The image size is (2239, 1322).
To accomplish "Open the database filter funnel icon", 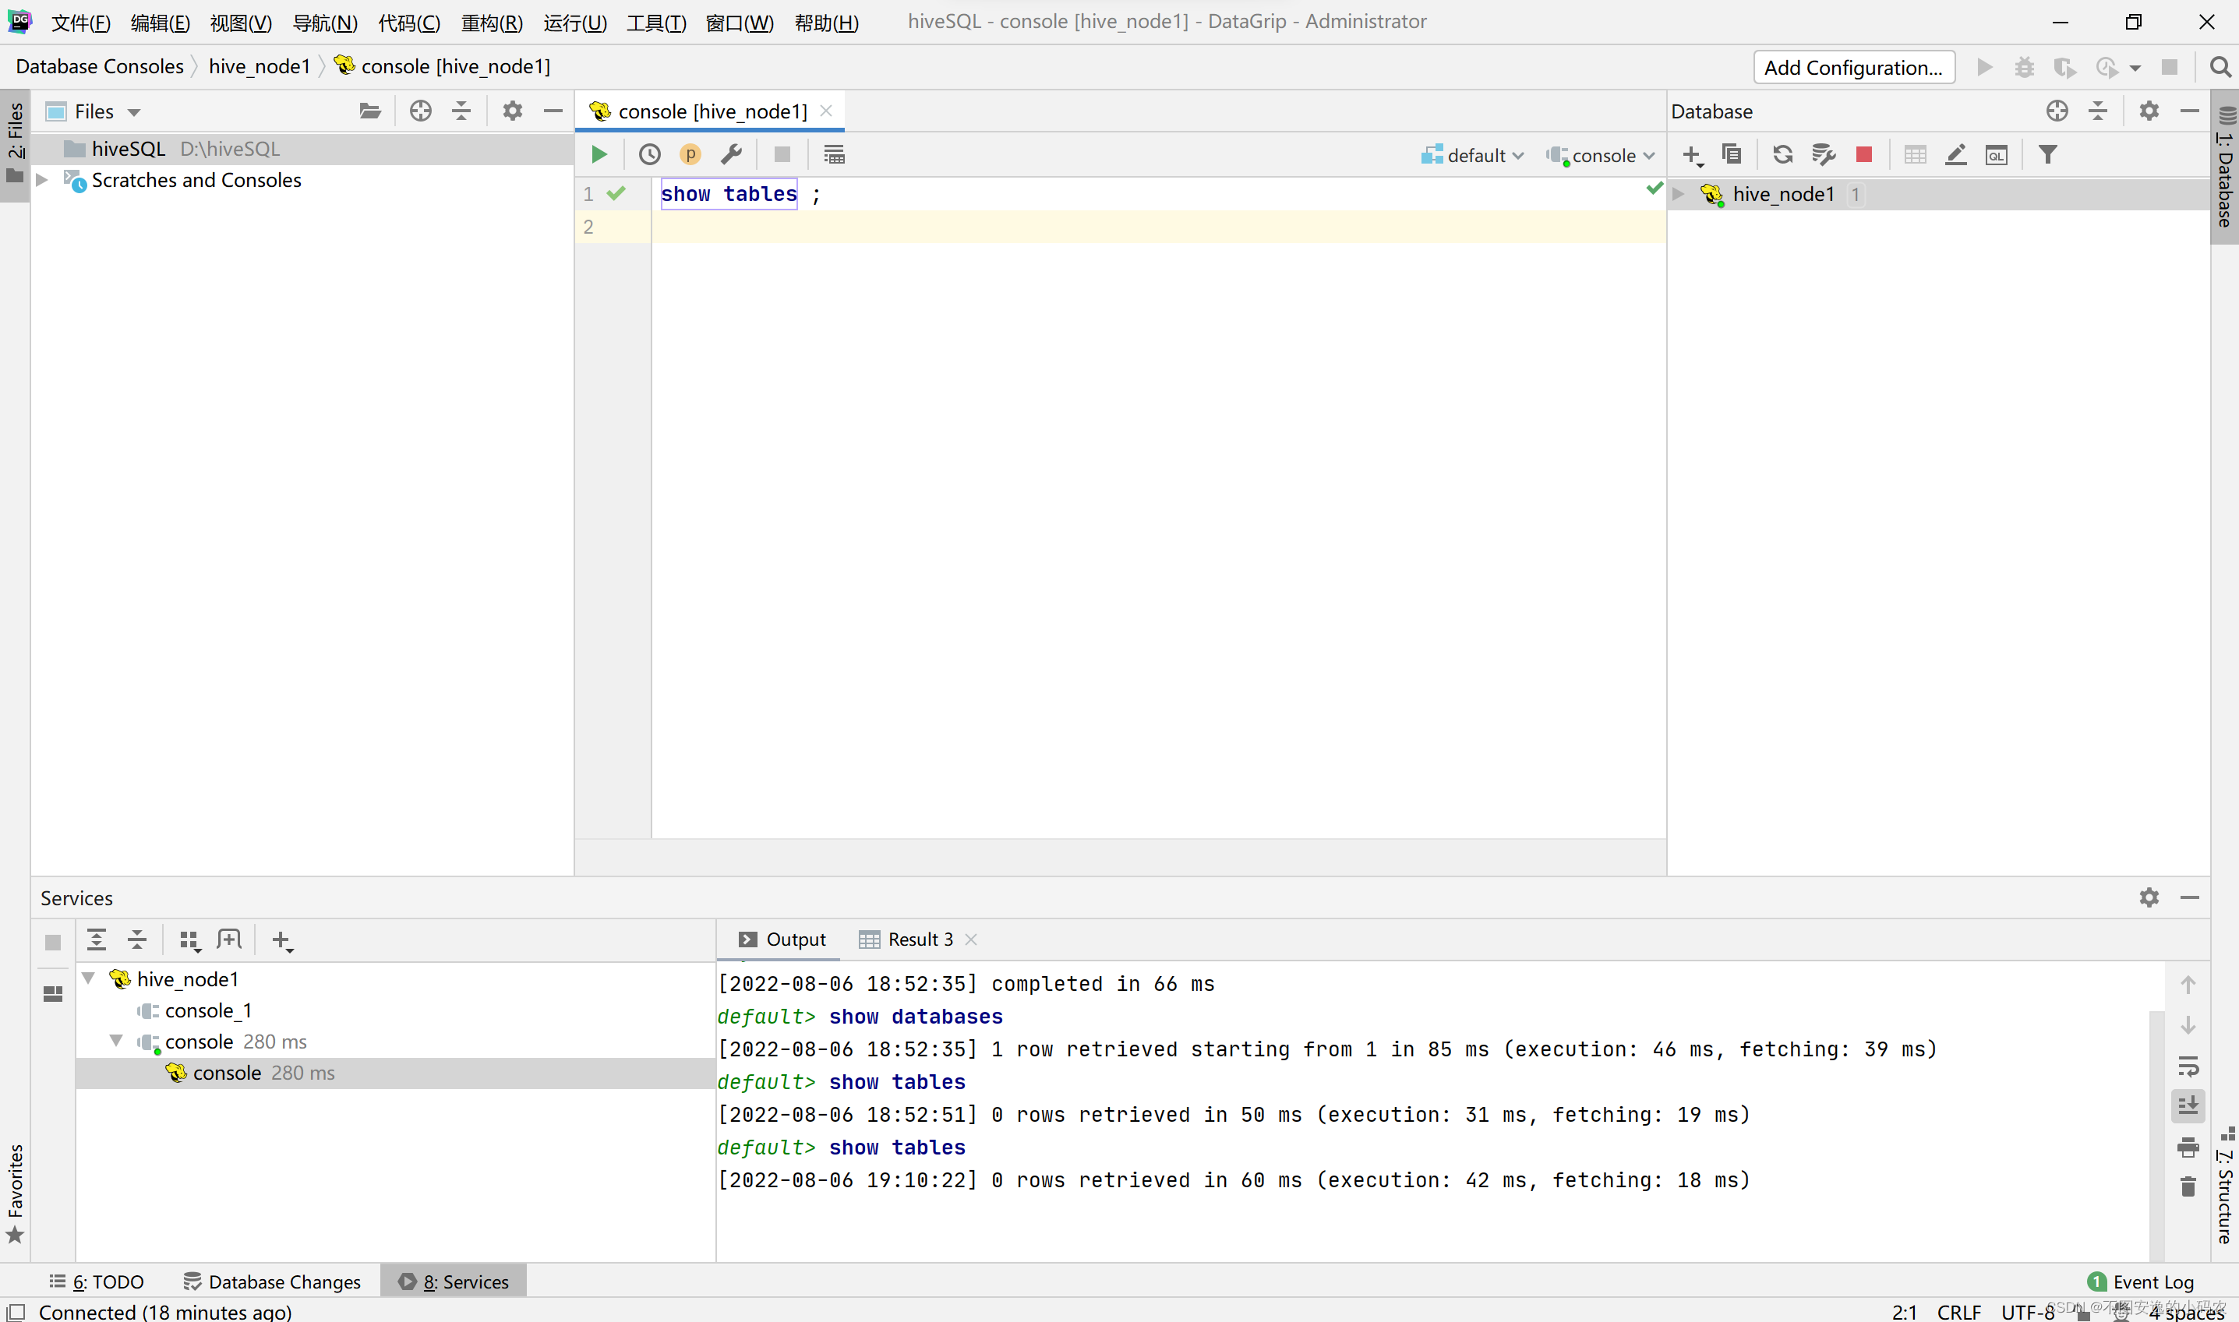I will click(x=2047, y=155).
